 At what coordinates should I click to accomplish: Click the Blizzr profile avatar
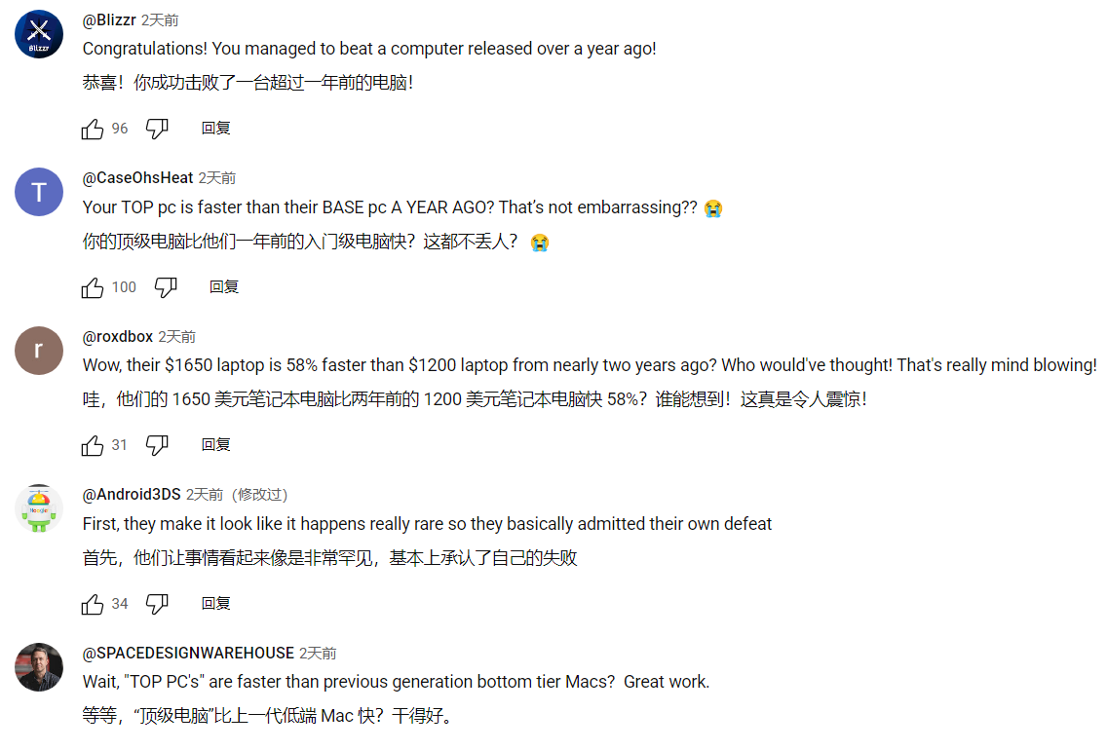point(39,34)
